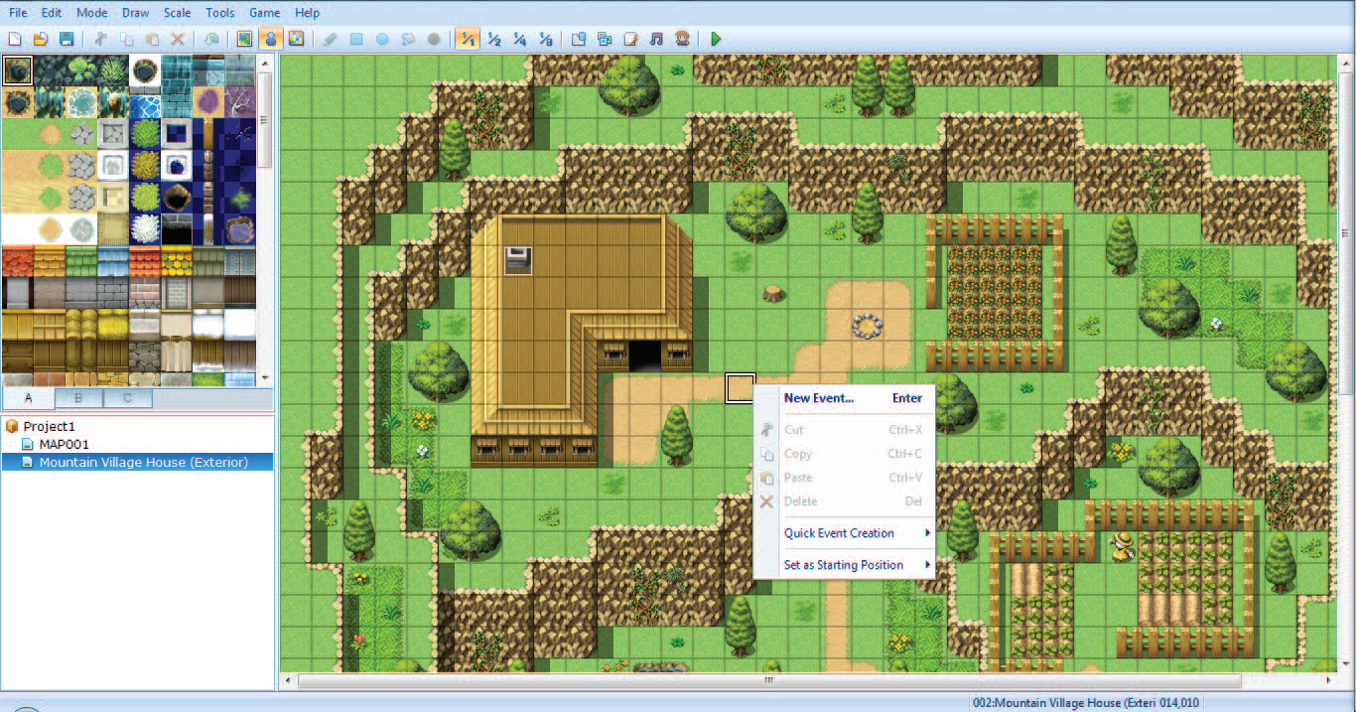Set map zoom scale to 1/4

(519, 40)
